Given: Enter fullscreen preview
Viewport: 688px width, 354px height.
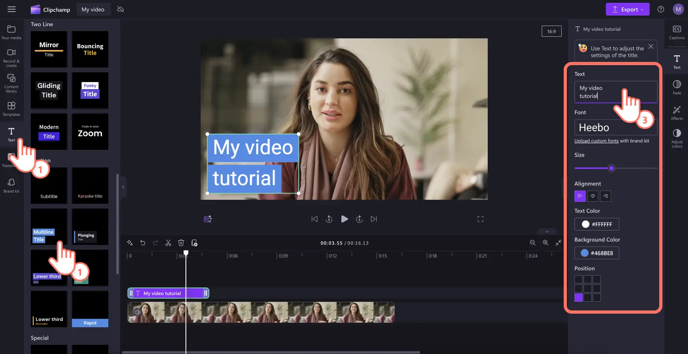Looking at the screenshot, I should (481, 219).
